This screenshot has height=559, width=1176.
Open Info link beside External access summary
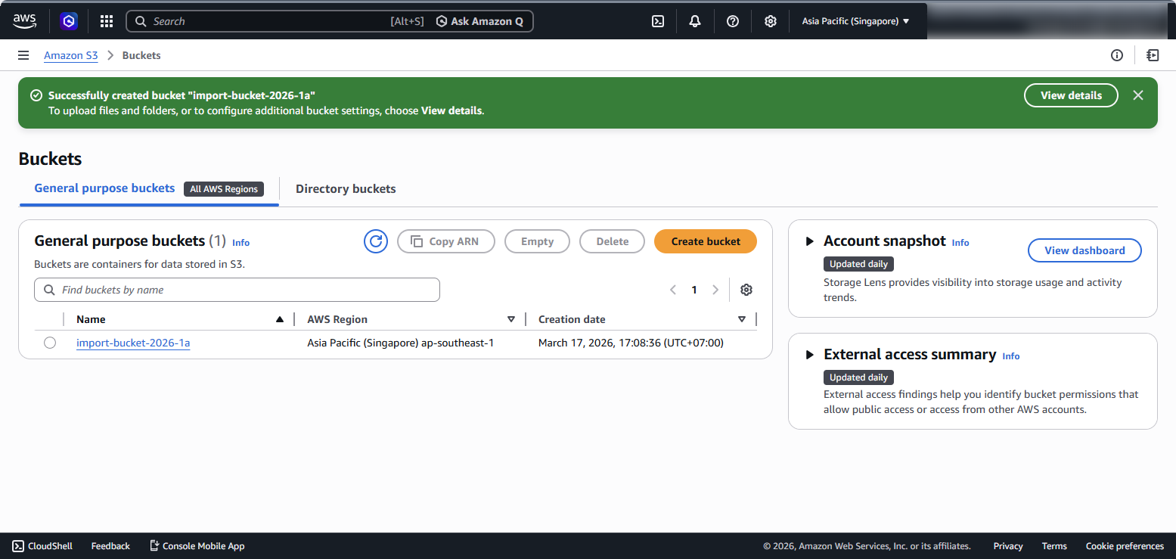point(1011,356)
